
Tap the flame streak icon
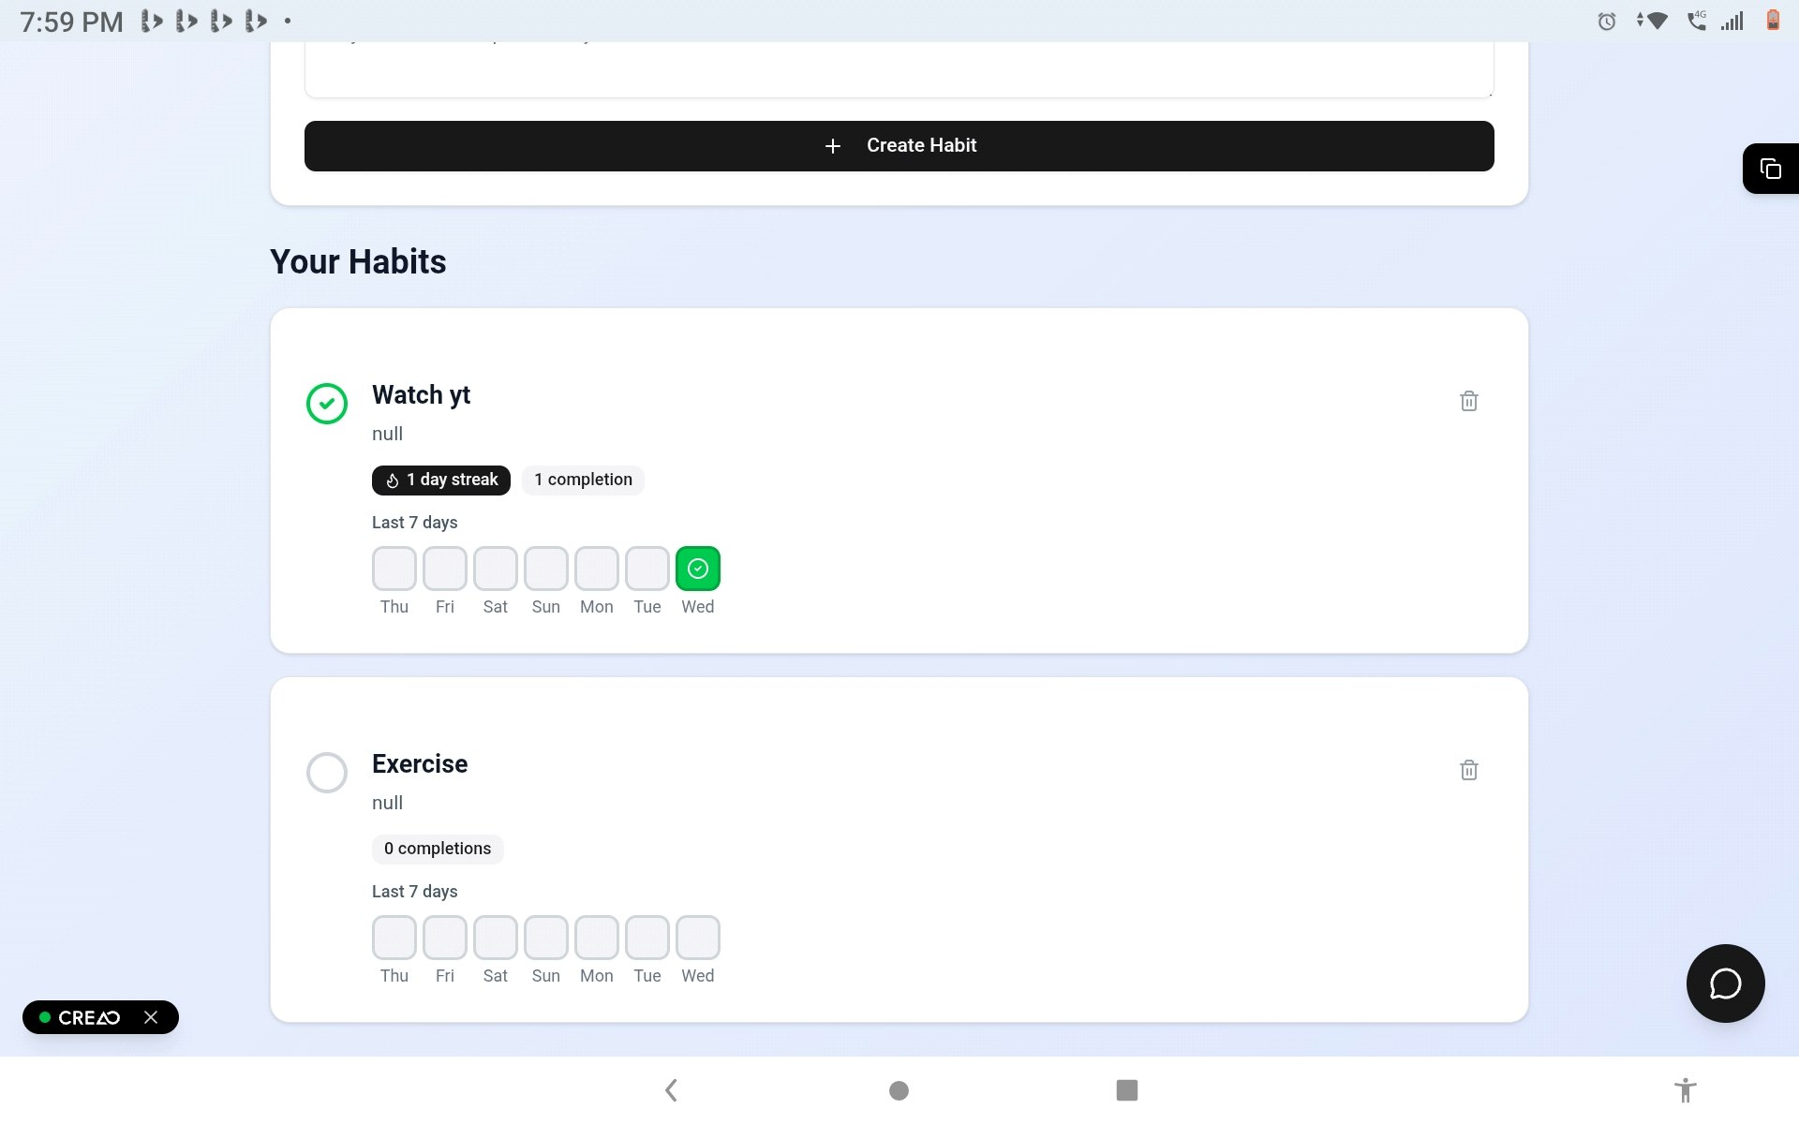pyautogui.click(x=391, y=481)
